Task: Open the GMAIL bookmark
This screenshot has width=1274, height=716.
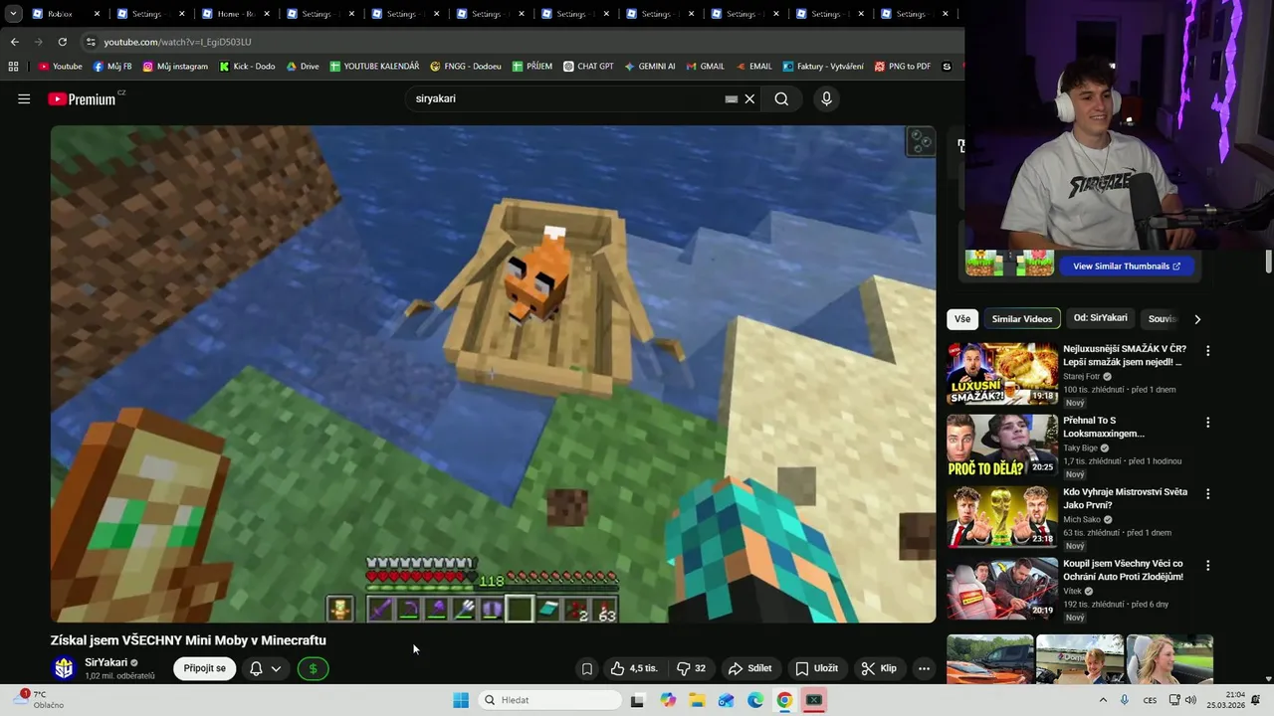Action: 705,67
